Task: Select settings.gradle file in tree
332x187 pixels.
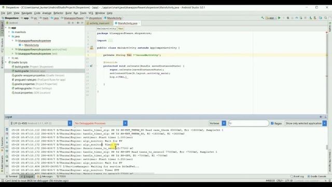Action: (32, 88)
